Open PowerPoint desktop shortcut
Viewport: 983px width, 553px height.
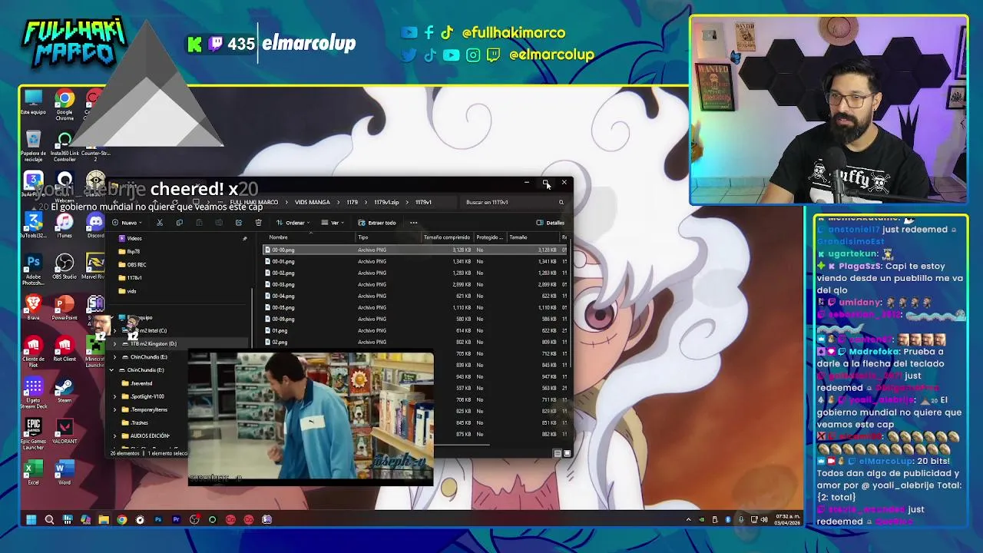[65, 309]
